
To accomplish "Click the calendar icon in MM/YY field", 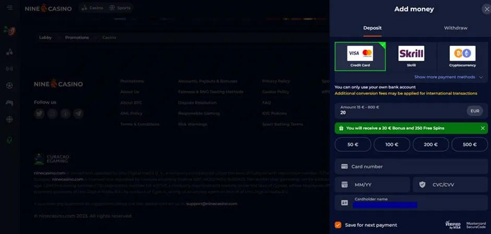I will click(344, 185).
